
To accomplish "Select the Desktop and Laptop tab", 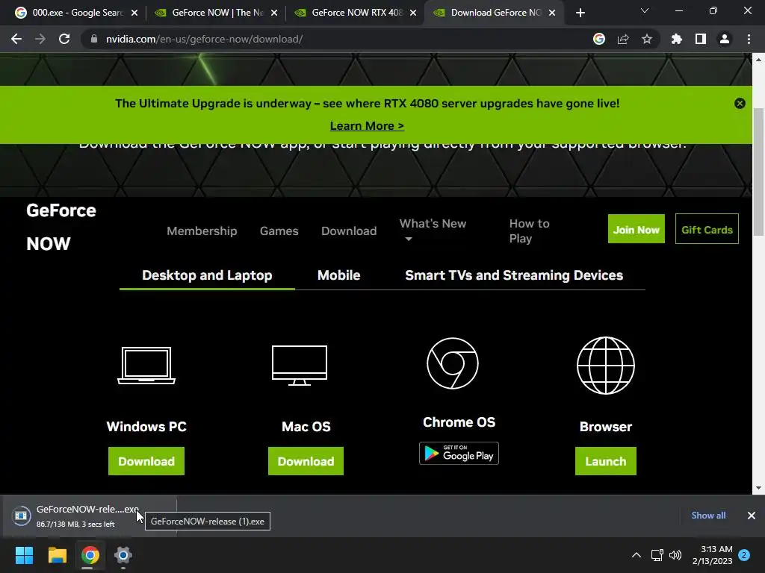I will coord(207,275).
